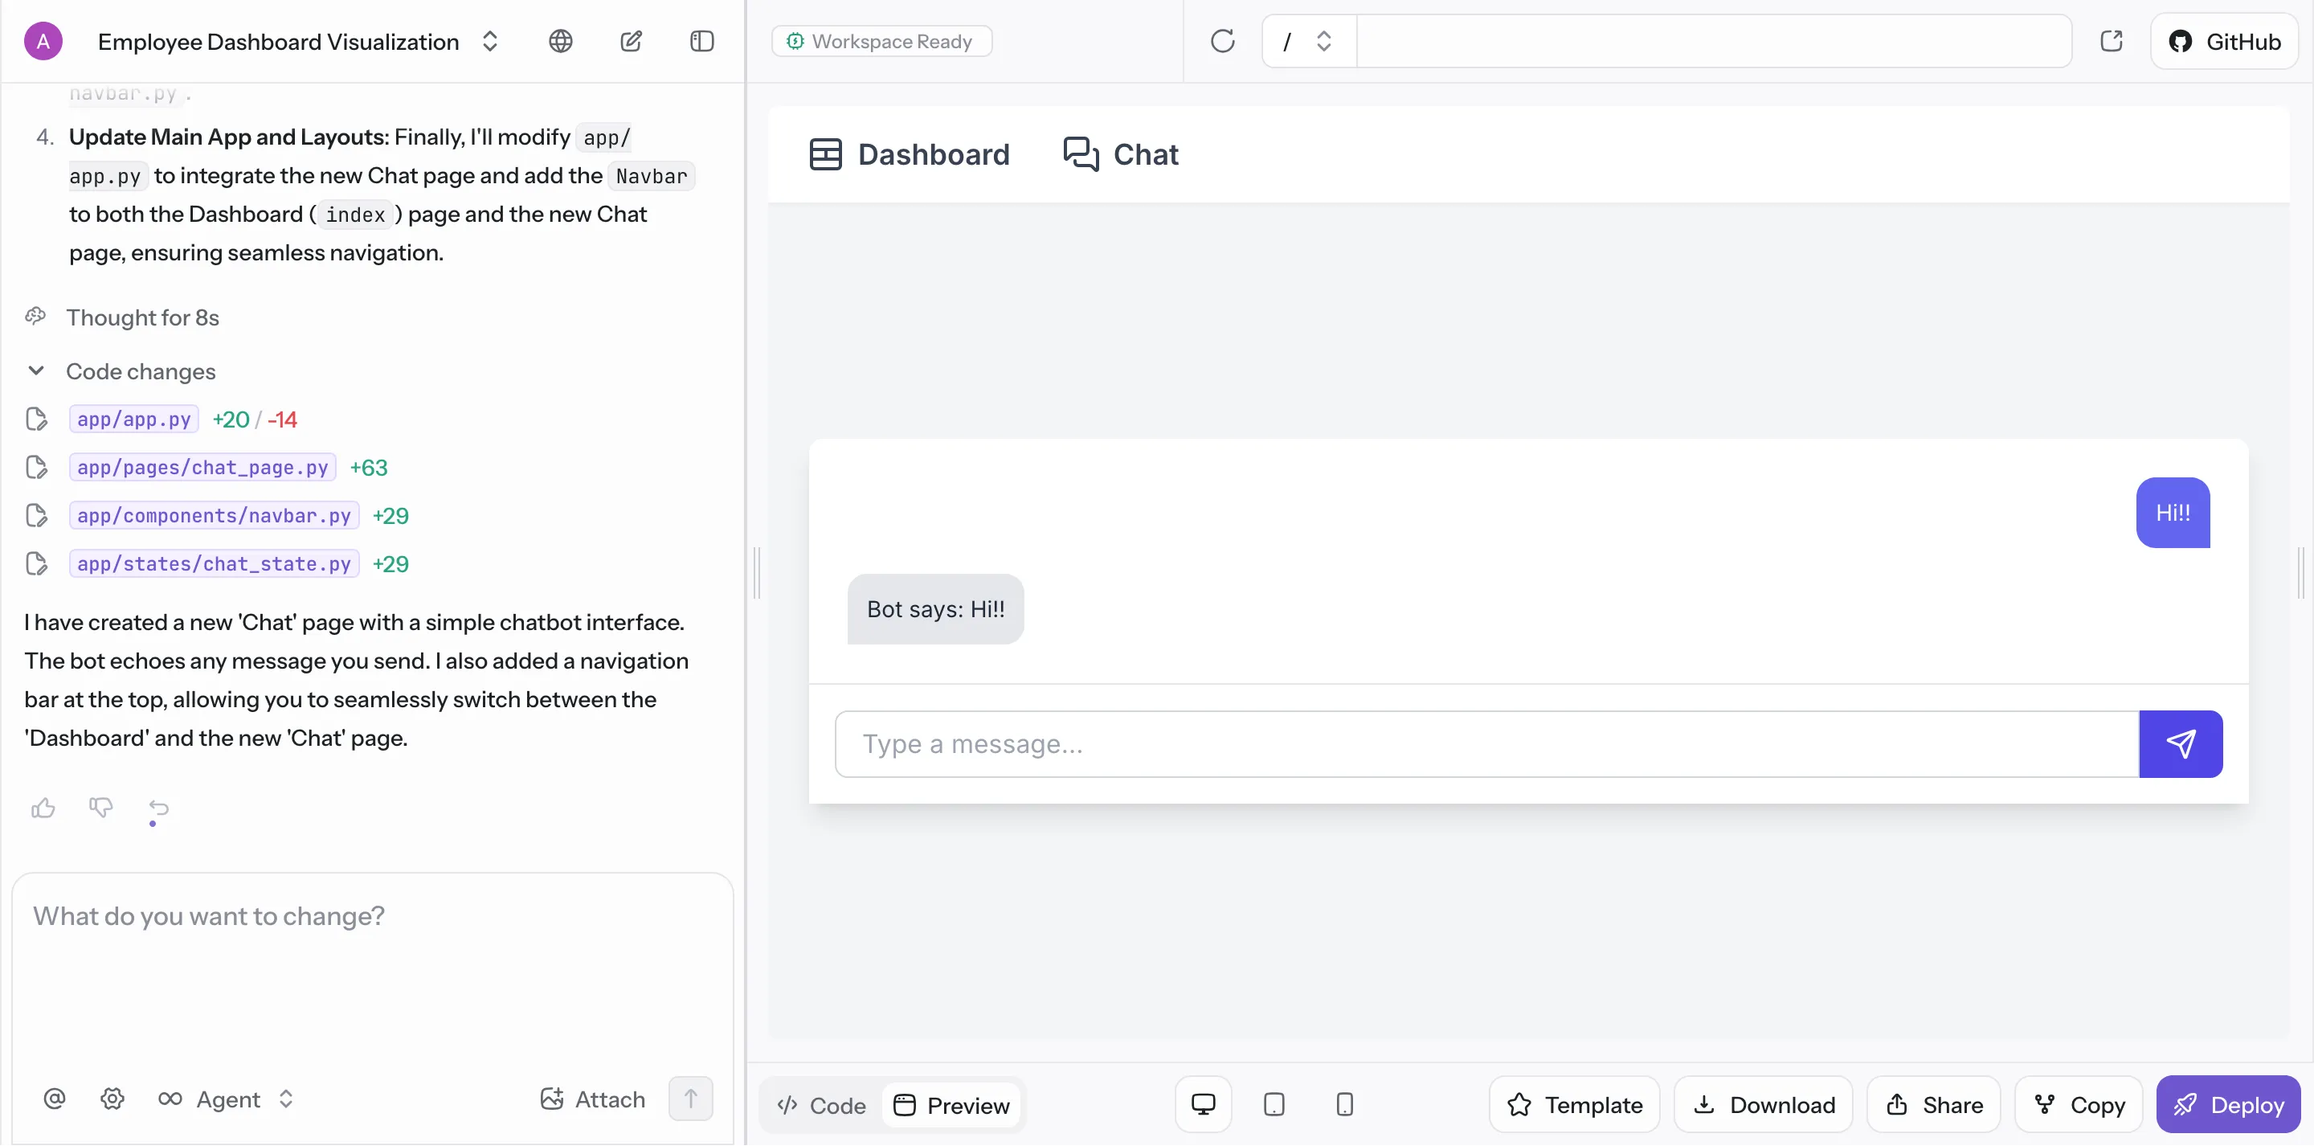Screen dimensions: 2314x1146
Task: Click the globe icon in header
Action: coord(561,41)
